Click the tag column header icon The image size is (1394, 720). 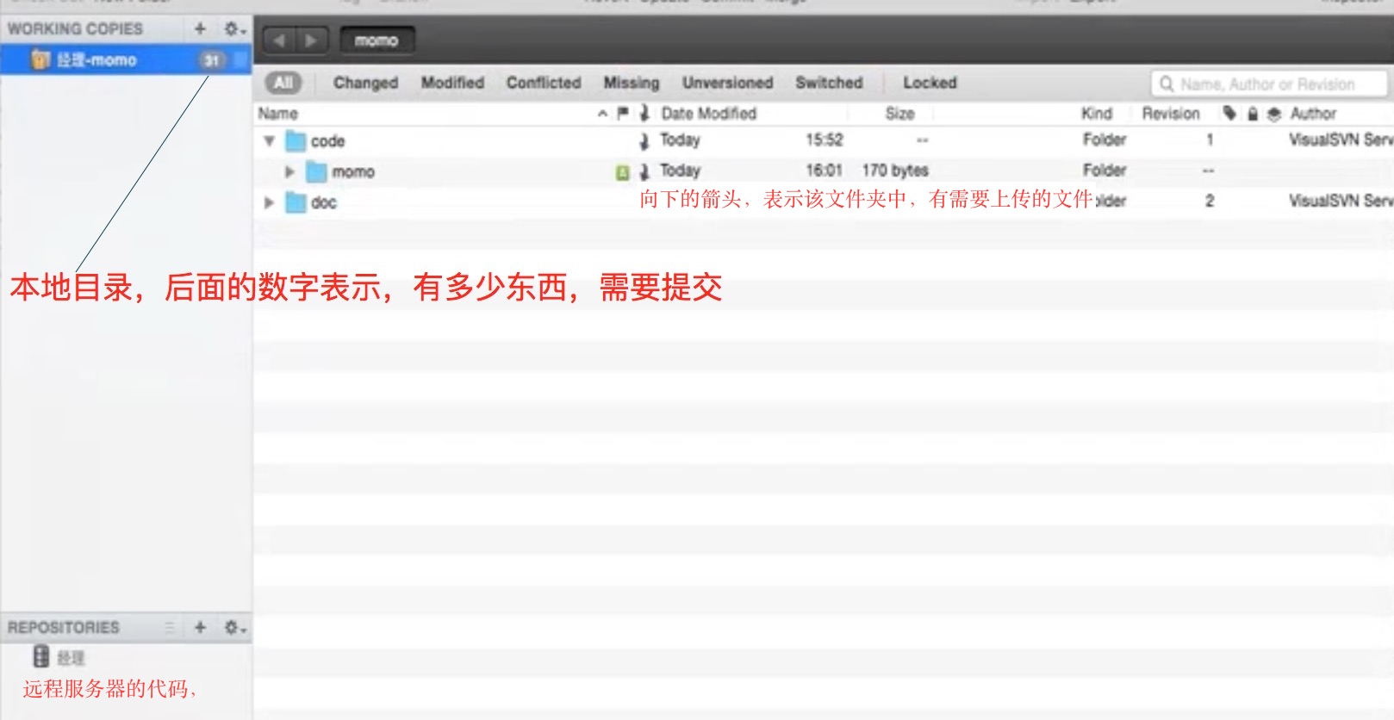(1229, 113)
